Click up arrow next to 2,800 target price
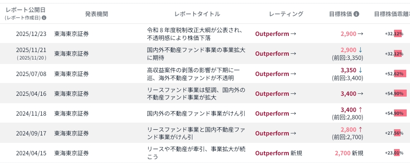Image resolution: width=410 pixels, height=166 pixels. coord(360,130)
